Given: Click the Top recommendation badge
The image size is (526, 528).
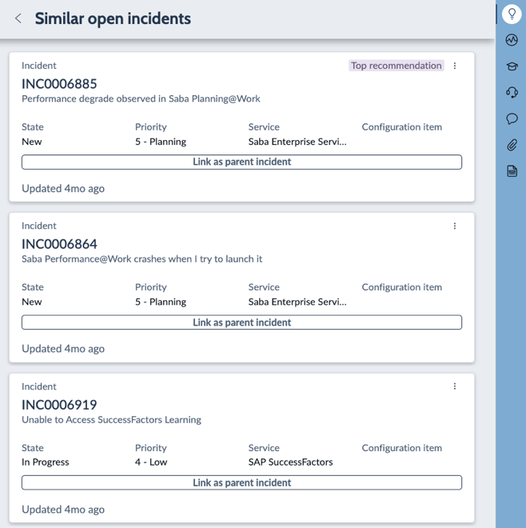Looking at the screenshot, I should click(396, 66).
